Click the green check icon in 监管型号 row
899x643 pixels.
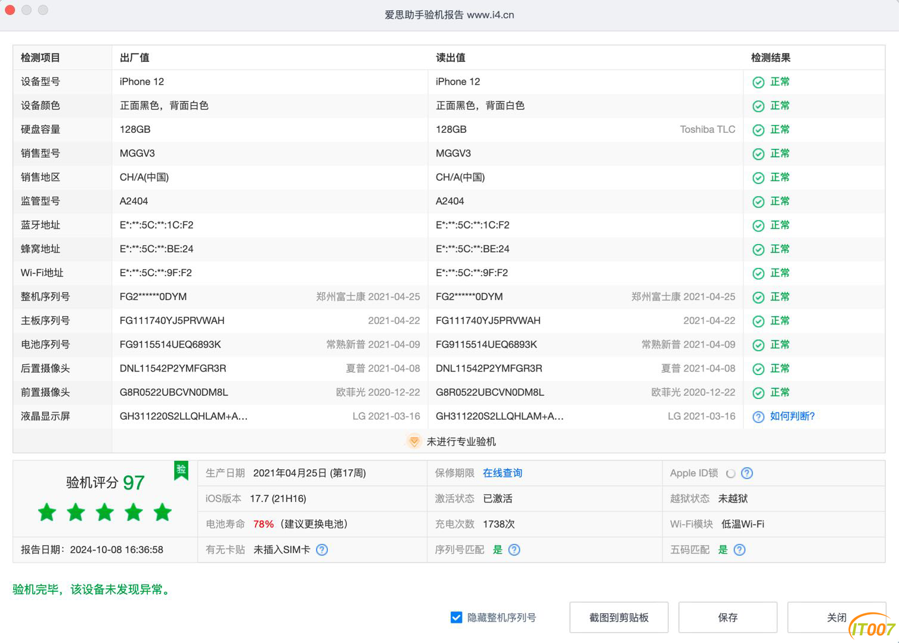tap(758, 202)
